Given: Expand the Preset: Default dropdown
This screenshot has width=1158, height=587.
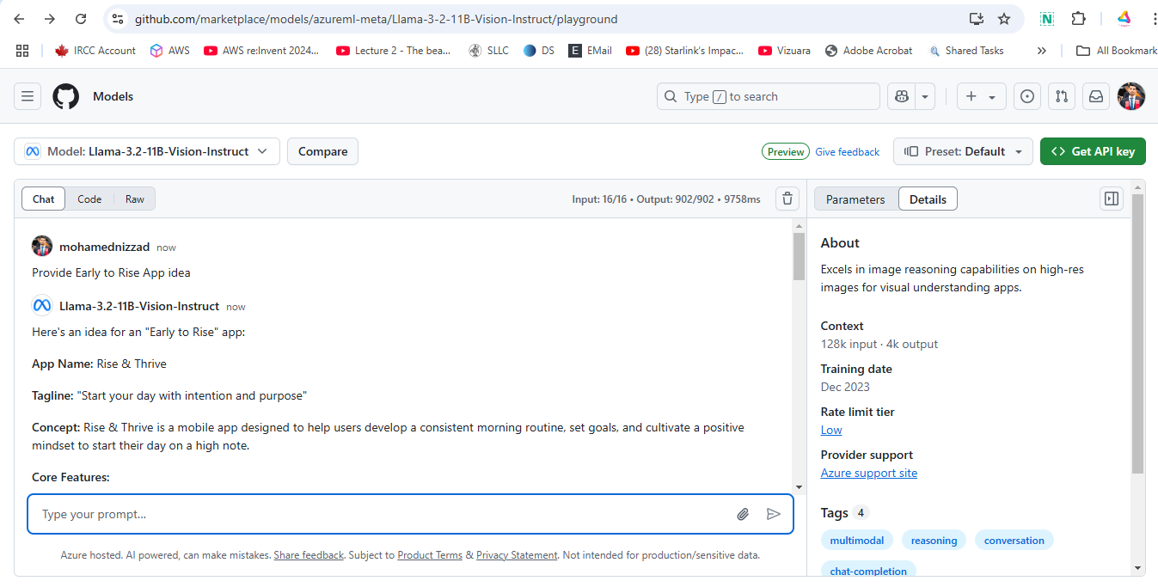Looking at the screenshot, I should pyautogui.click(x=963, y=151).
